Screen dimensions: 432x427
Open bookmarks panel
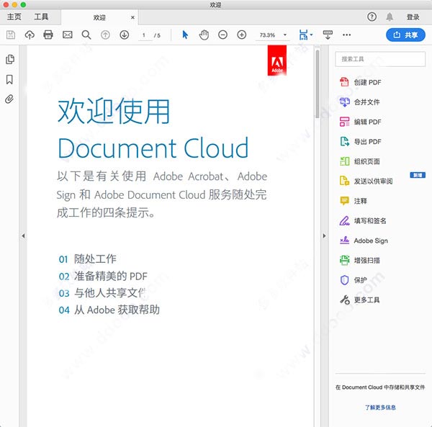[x=9, y=79]
